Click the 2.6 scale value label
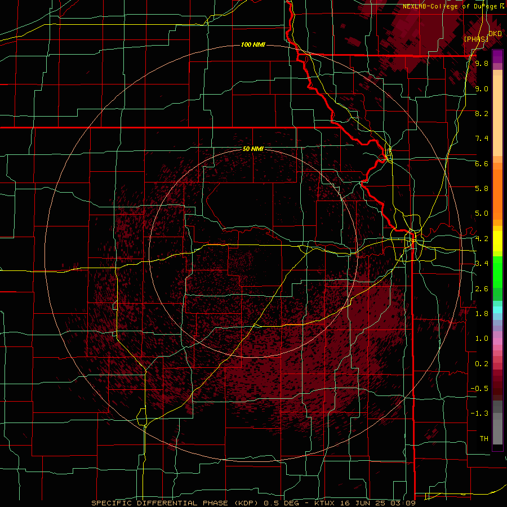 click(482, 289)
